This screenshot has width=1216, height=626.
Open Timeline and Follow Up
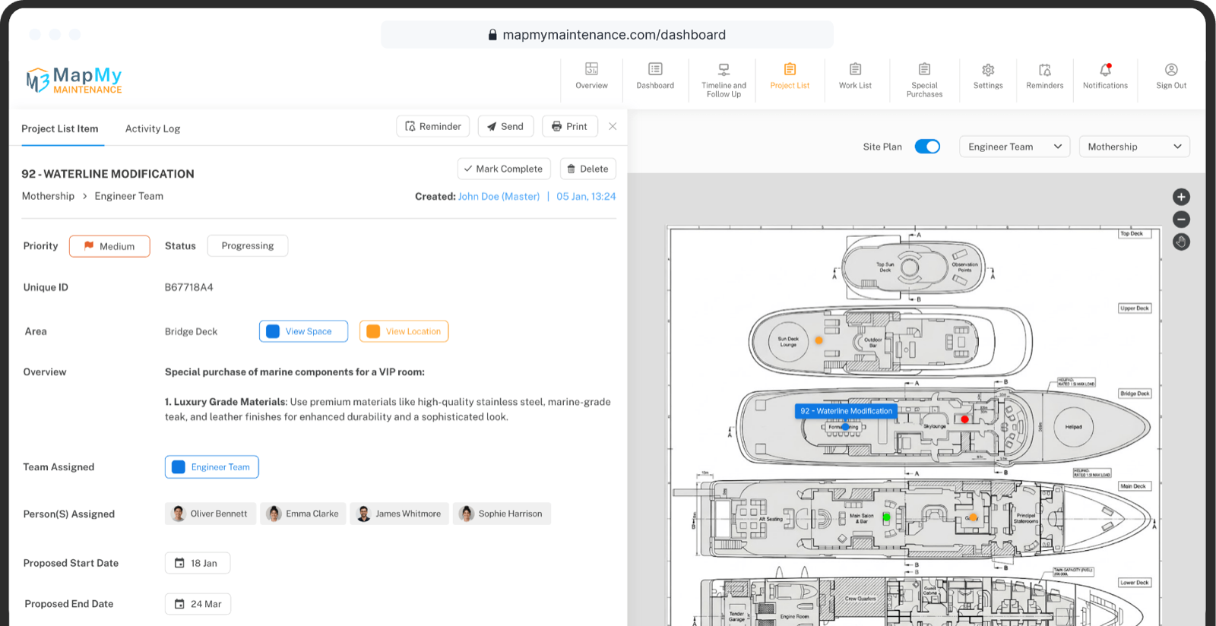pos(724,81)
